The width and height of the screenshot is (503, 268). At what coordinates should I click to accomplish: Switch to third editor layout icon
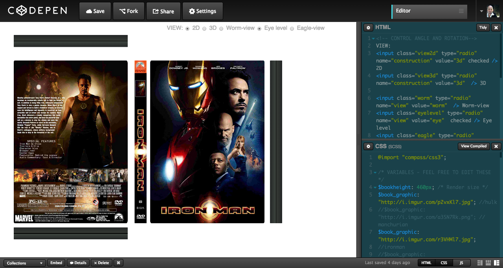click(x=497, y=263)
